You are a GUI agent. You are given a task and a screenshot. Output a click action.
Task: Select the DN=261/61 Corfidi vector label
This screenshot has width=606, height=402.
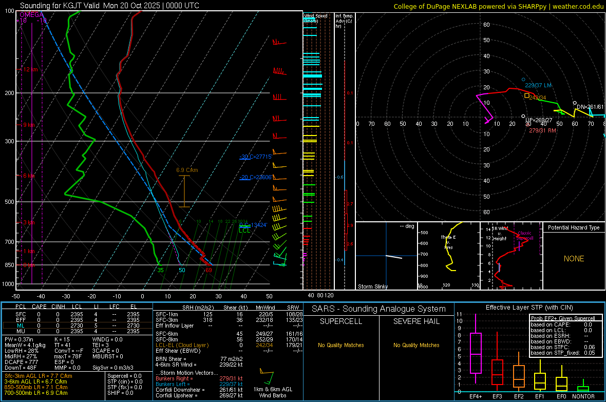(590, 107)
